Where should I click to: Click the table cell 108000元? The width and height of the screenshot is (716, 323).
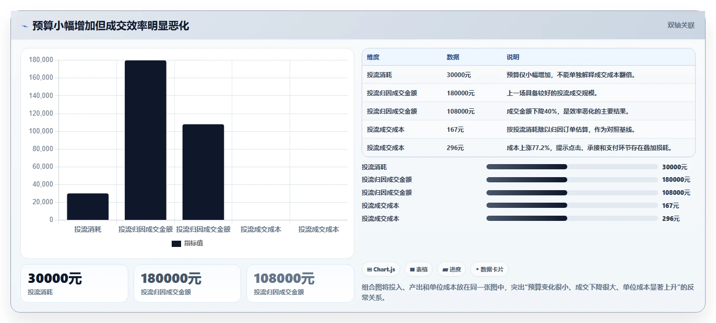pyautogui.click(x=460, y=111)
